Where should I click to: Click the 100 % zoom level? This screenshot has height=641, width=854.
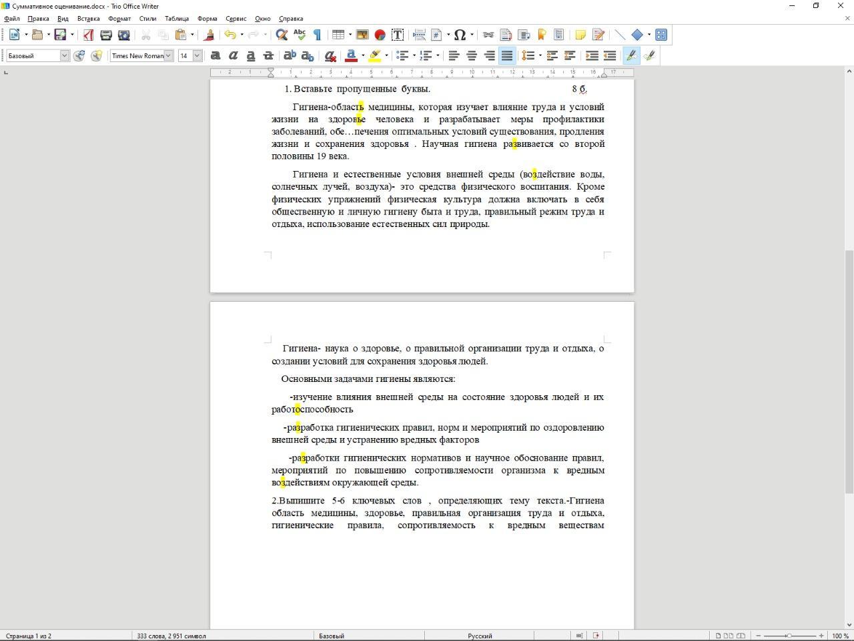coord(840,636)
